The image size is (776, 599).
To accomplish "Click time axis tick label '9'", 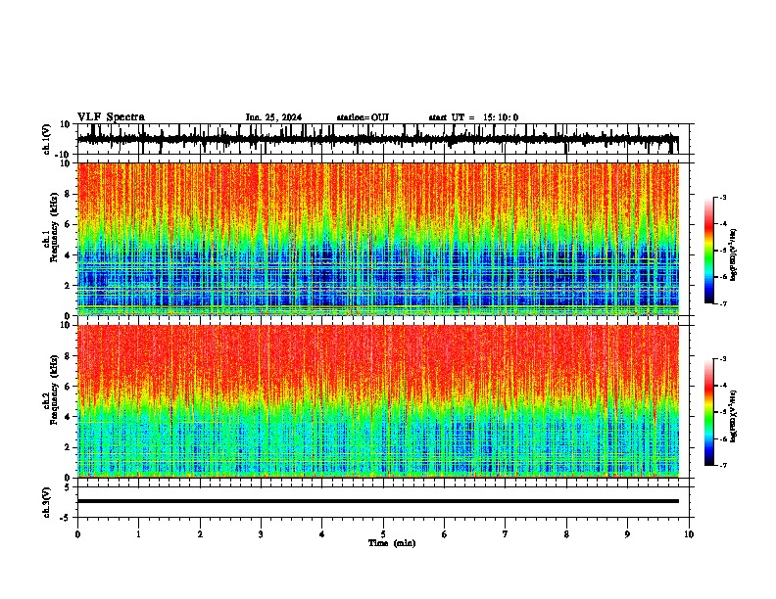I will (x=627, y=534).
